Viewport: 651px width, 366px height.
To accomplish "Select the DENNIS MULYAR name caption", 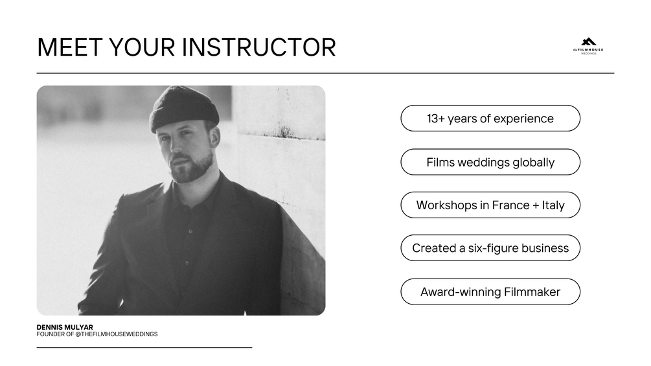I will [65, 328].
